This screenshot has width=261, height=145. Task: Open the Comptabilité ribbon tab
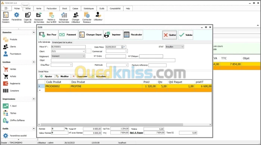coord(115,9)
